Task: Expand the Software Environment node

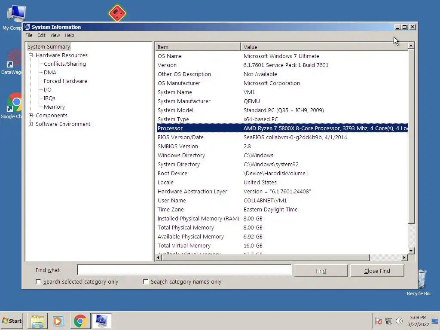Action: 31,124
